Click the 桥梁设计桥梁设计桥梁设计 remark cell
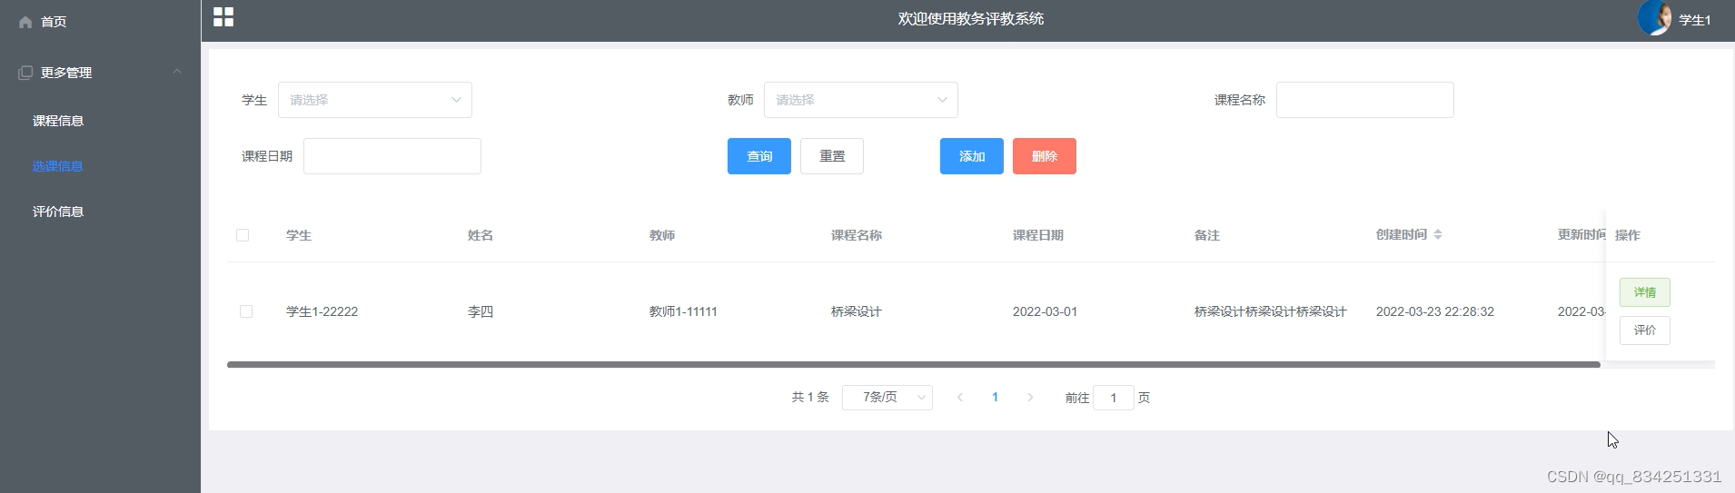The height and width of the screenshot is (493, 1735). coord(1271,311)
